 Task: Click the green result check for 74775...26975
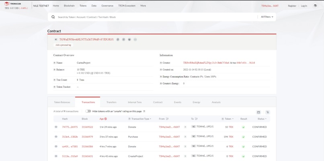[x=244, y=127]
